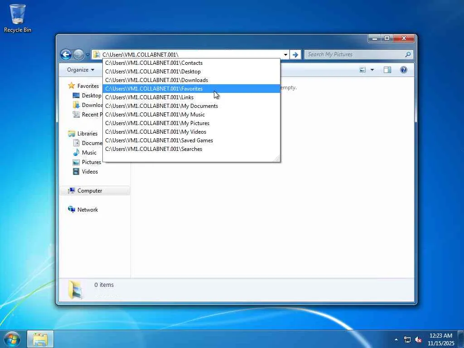The height and width of the screenshot is (348, 464).
Task: Open the clock showing 12:23 AM
Action: point(441,339)
